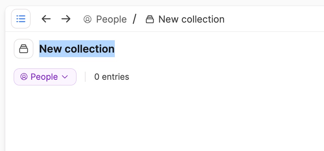This screenshot has height=151, width=324.
Task: Open the purple People object dropdown
Action: (x=45, y=77)
